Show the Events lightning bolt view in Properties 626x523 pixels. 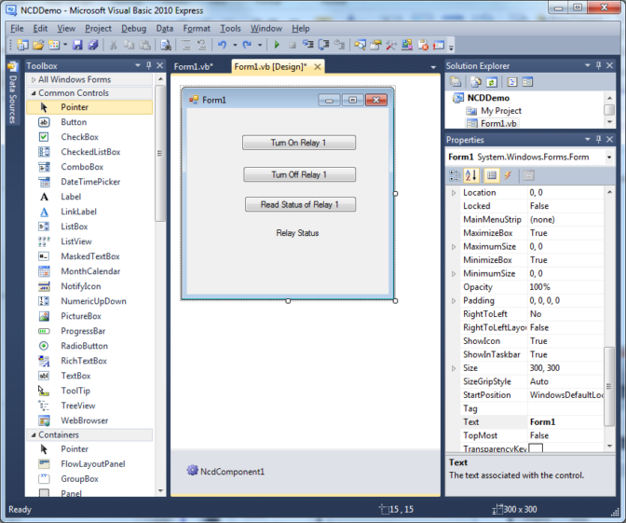[509, 175]
